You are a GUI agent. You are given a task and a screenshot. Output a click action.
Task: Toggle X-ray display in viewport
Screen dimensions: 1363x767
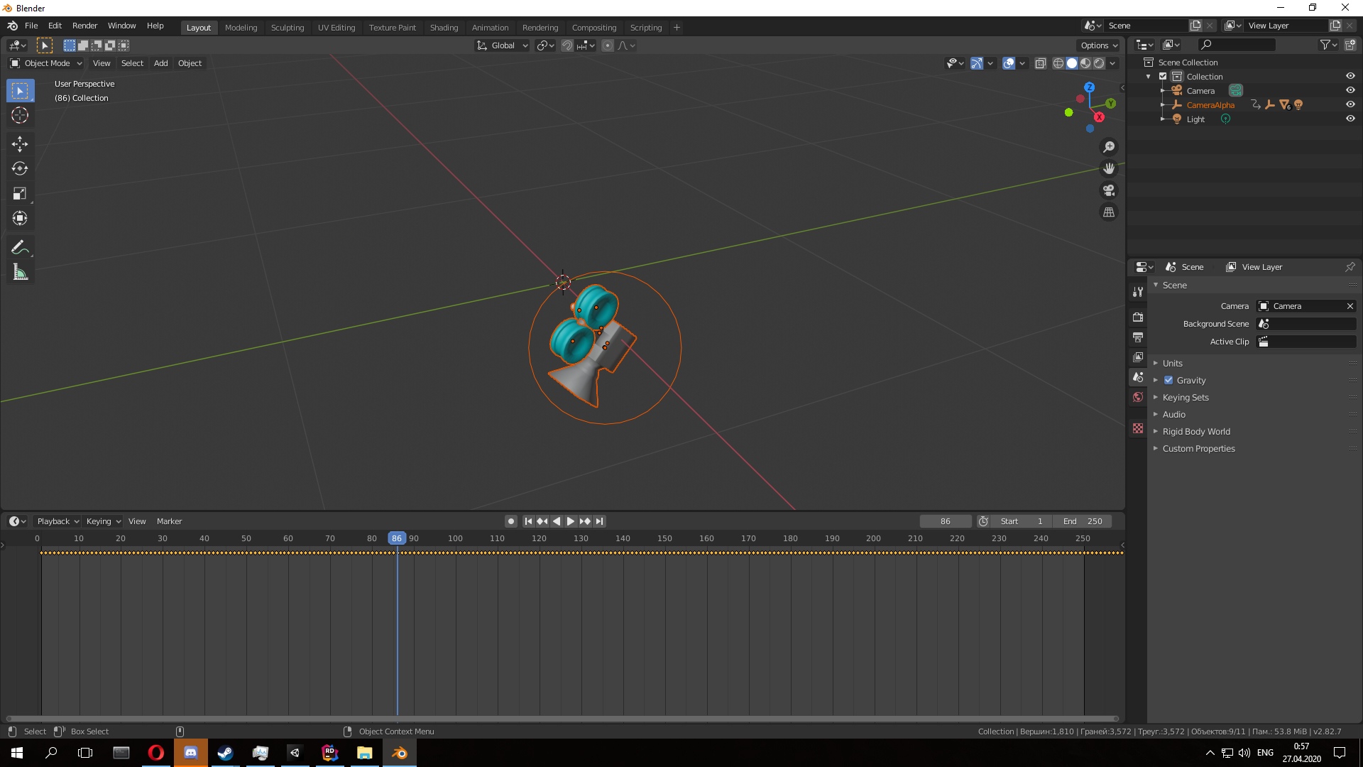click(x=1041, y=63)
